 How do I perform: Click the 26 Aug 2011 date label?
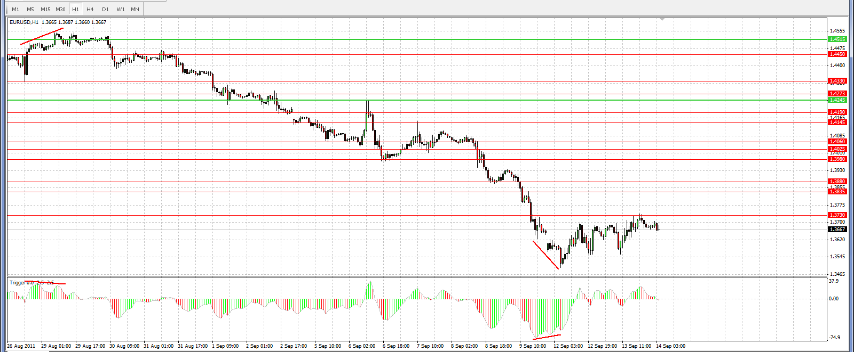point(21,346)
